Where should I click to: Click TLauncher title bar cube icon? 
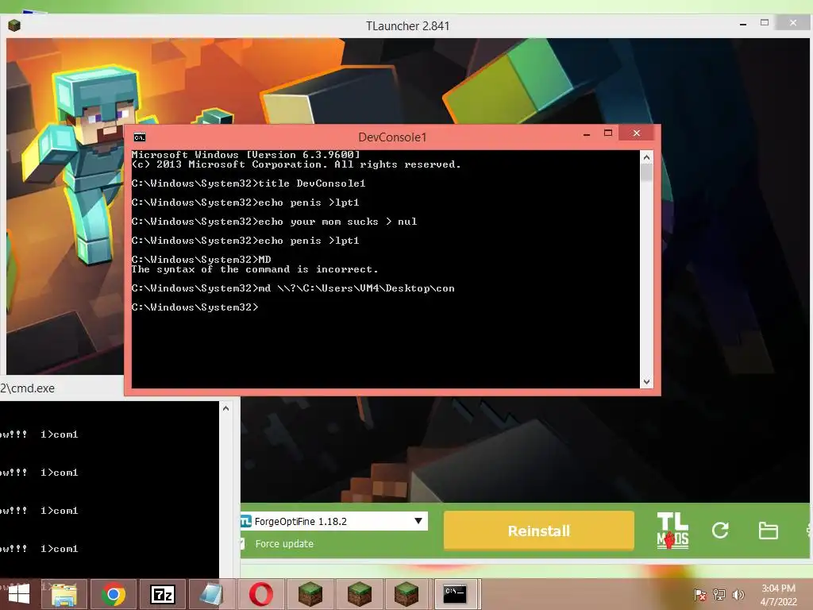tap(14, 25)
